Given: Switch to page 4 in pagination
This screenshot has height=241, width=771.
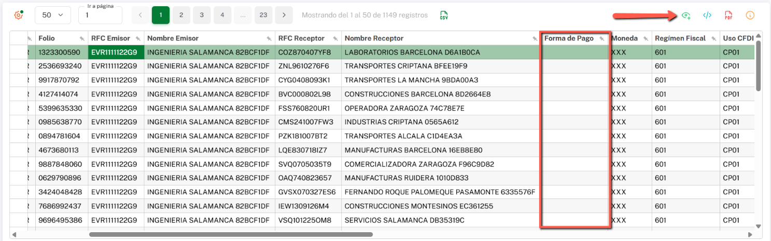Looking at the screenshot, I should tap(222, 16).
